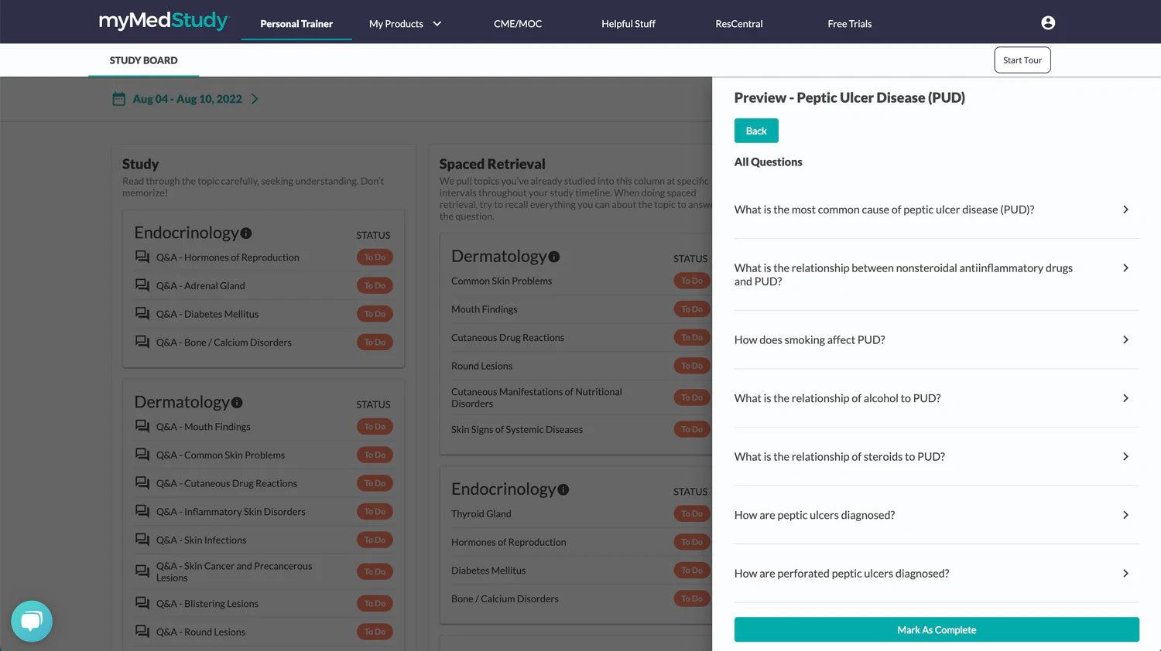
Task: Open Common Skin Problems in Spaced Retrieval
Action: pos(502,281)
